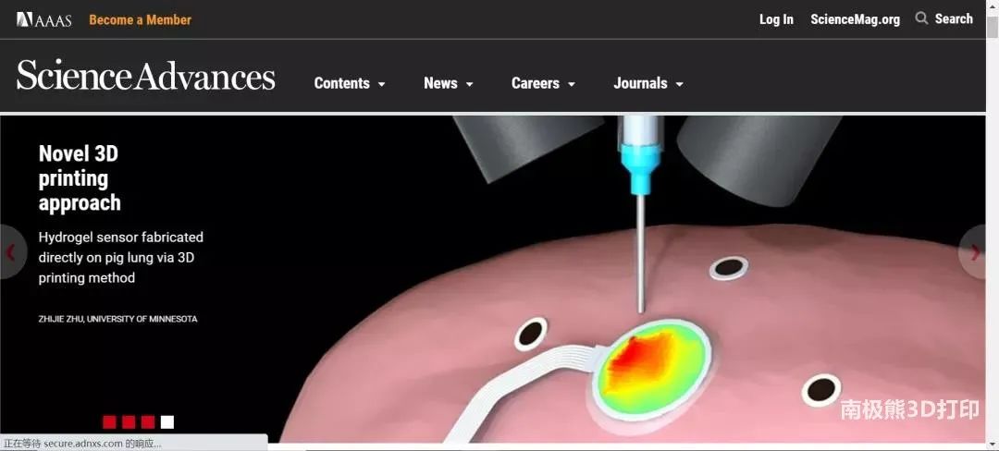Go to previous slide with left arrow
Viewport: 999px width, 451px height.
tap(11, 252)
